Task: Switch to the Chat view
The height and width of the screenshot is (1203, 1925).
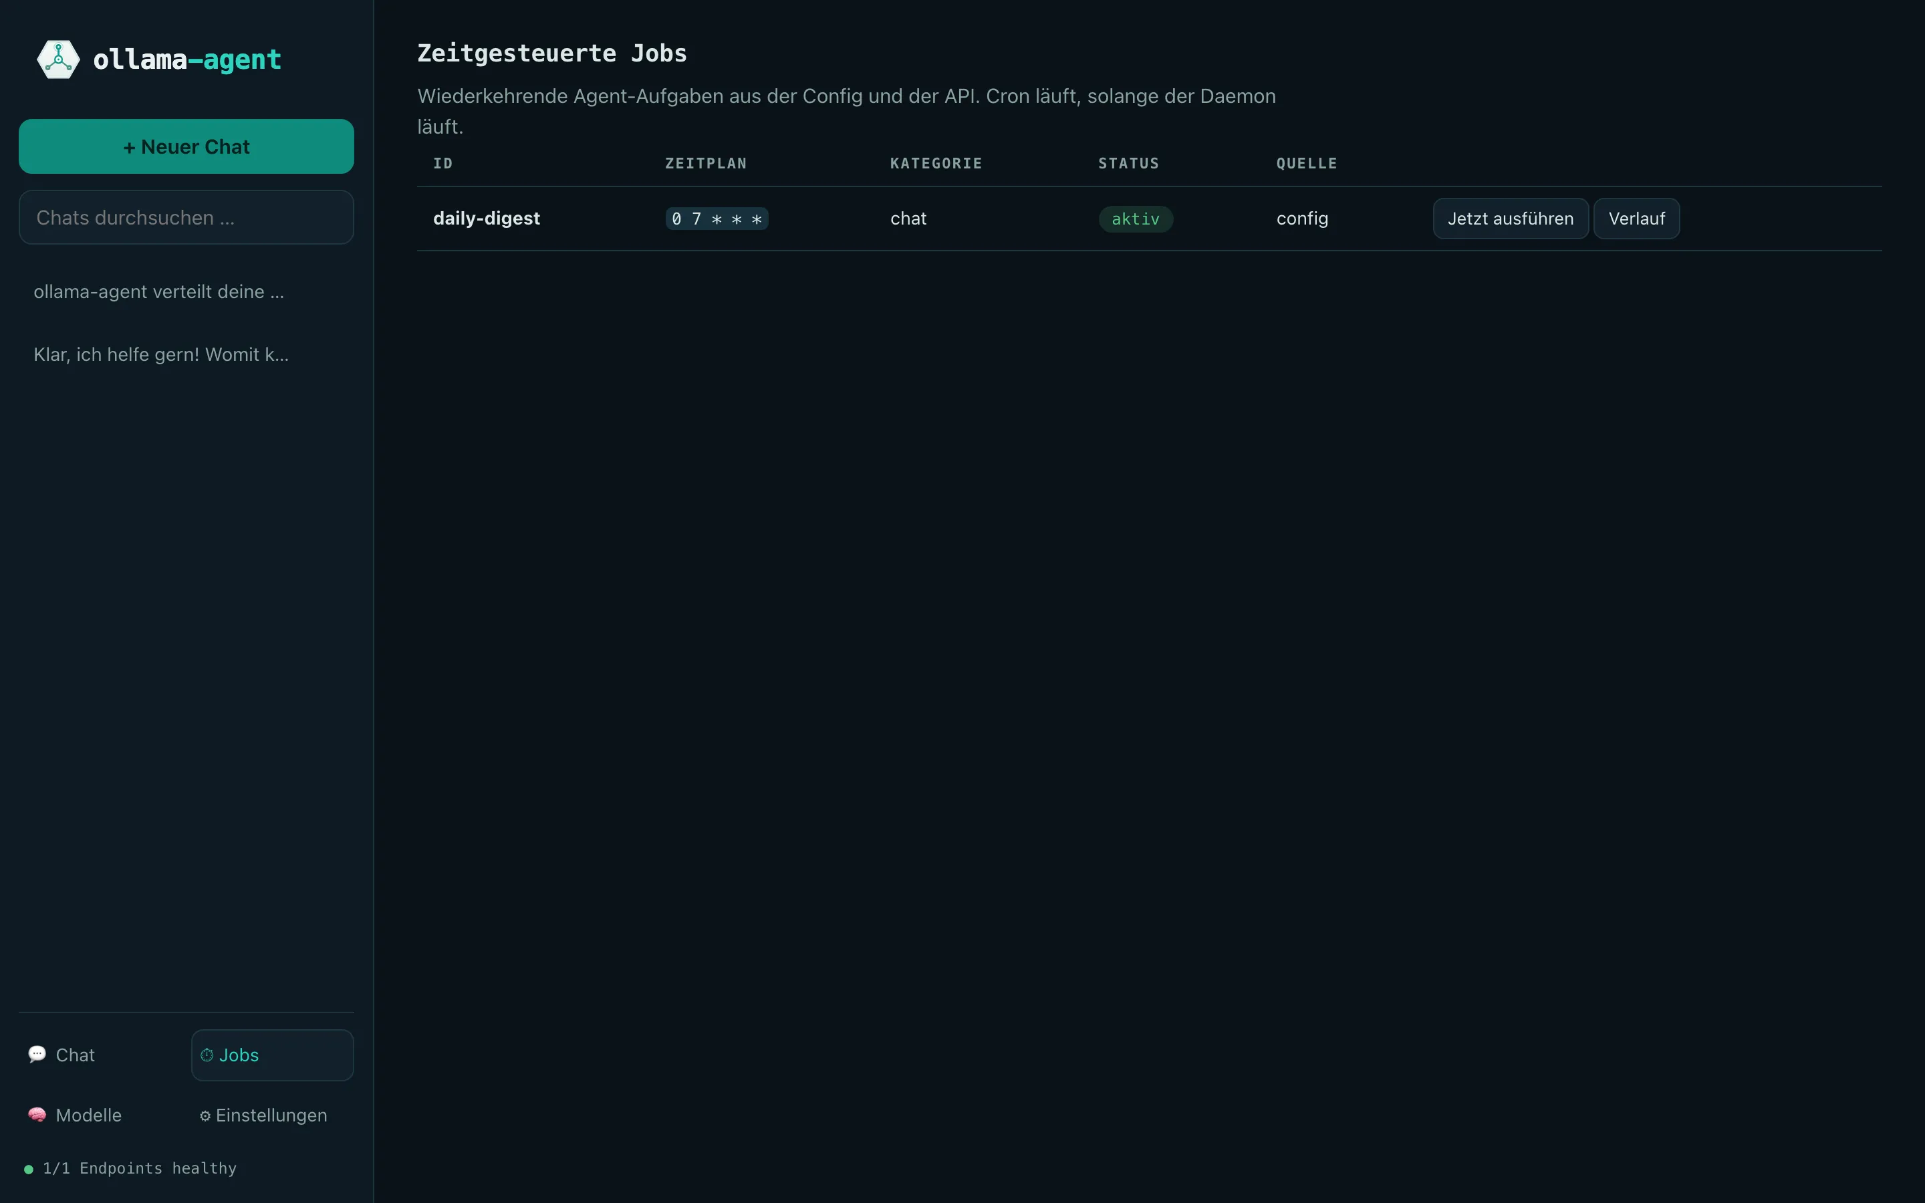Action: point(101,1055)
